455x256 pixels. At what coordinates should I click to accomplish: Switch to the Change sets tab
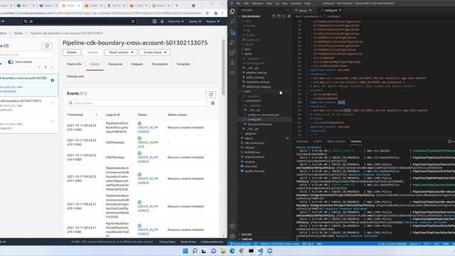pos(75,76)
